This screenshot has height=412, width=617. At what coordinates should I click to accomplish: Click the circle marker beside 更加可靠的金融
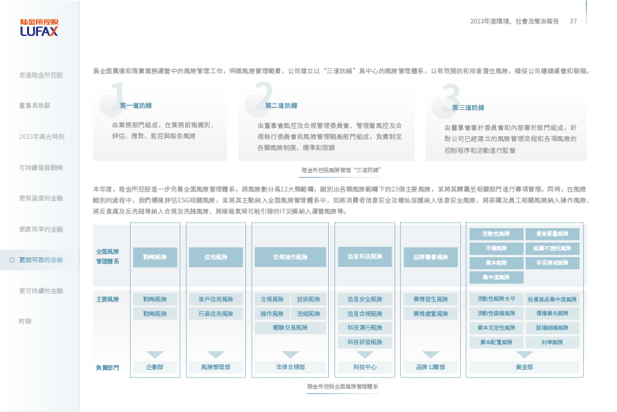12,260
